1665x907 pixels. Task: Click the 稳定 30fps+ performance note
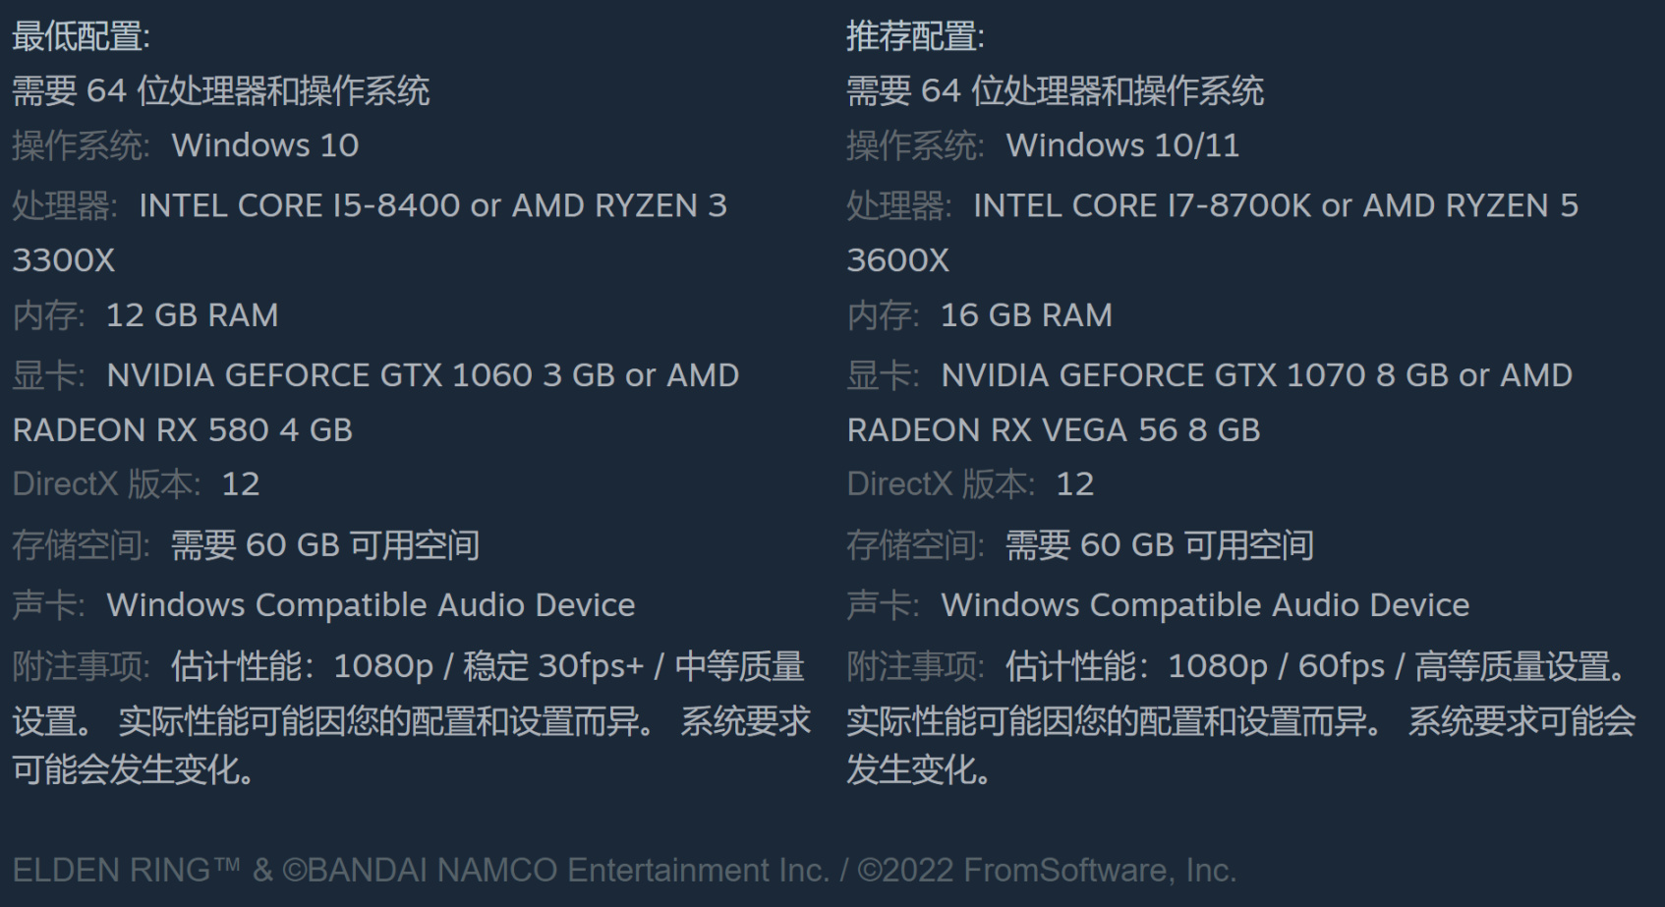click(552, 666)
